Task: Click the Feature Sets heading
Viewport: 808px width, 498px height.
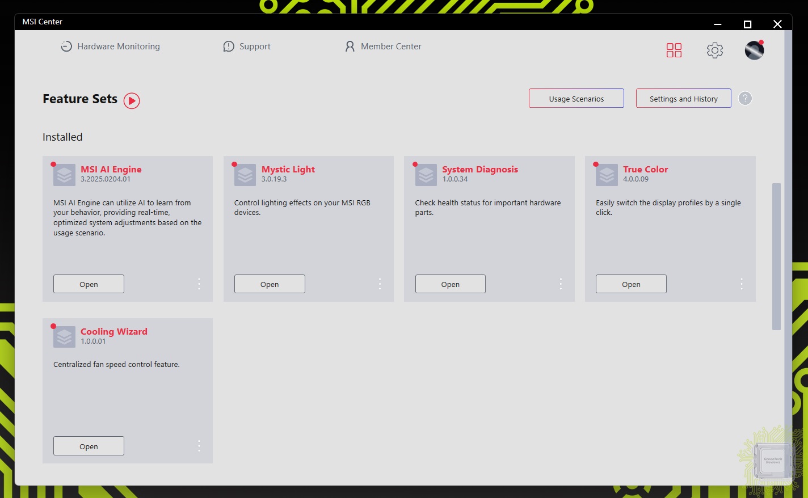Action: (x=80, y=99)
